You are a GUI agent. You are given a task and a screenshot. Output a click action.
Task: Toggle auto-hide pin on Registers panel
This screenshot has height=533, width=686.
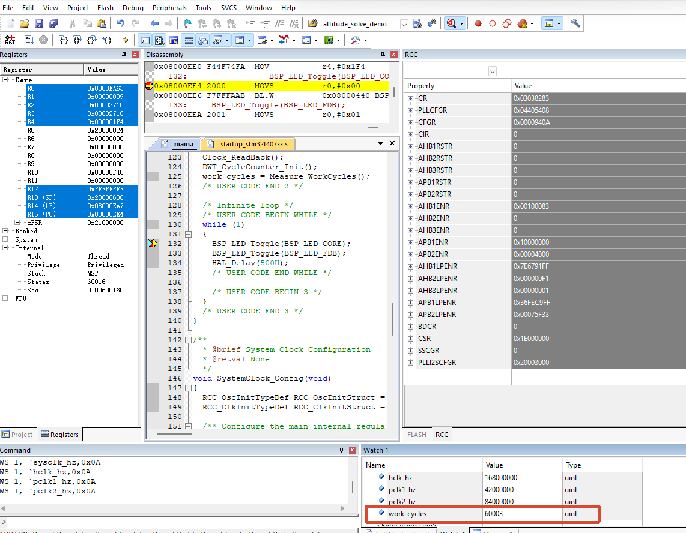point(124,55)
